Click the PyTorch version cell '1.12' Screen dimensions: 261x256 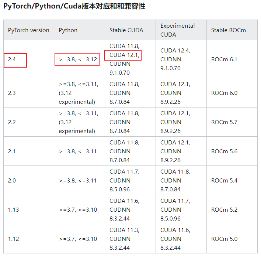[29, 239]
